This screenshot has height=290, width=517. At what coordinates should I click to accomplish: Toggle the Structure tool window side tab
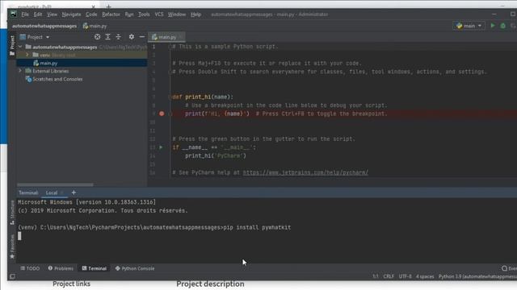click(x=12, y=213)
